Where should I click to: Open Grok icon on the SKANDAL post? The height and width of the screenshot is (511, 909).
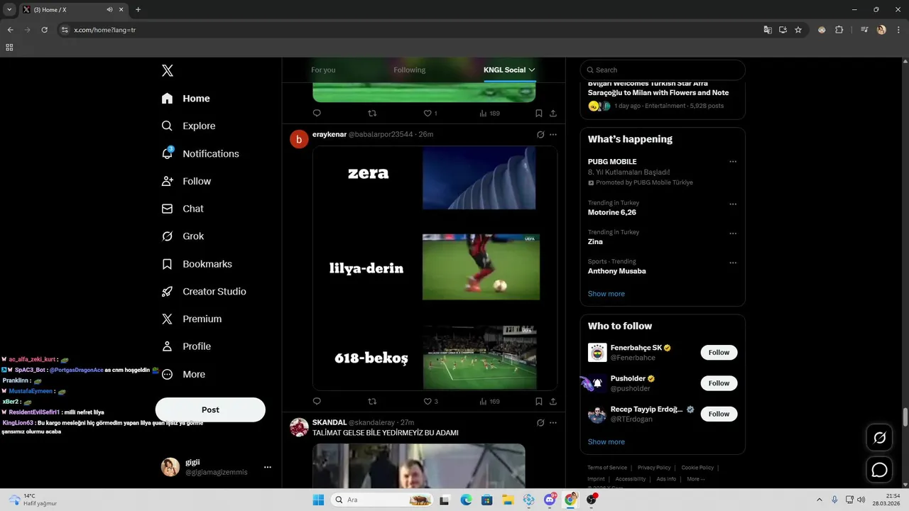(540, 422)
